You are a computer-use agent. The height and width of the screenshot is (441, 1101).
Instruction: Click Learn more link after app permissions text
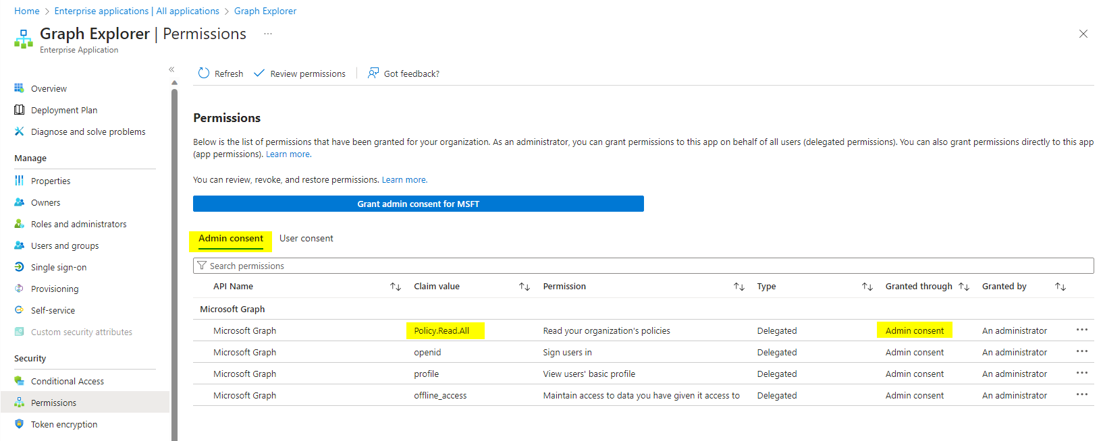point(288,154)
